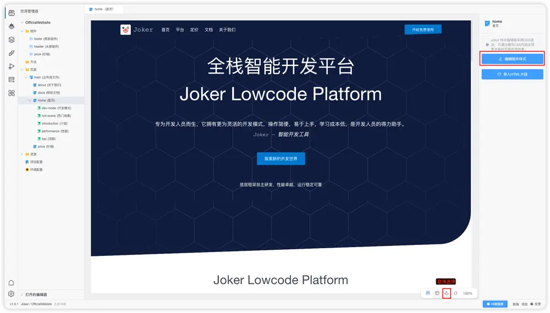Screen dimensions: 550x313
Task: Click Joker / OfficialWebsite path in status bar
Action: pos(36,304)
